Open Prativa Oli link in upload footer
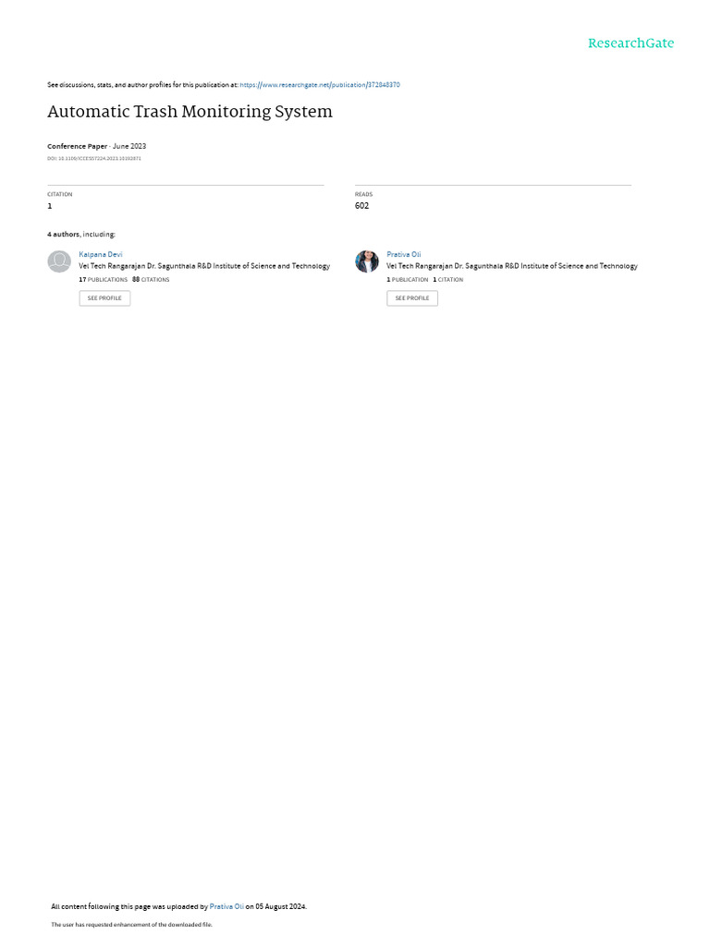 pyautogui.click(x=226, y=906)
